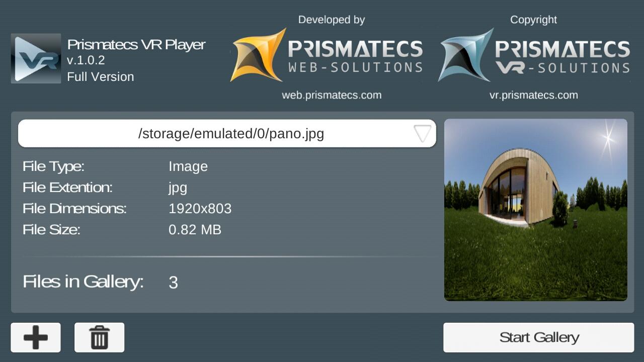Click the 'Prismatecs VR Player' title text
Image resolution: width=644 pixels, height=362 pixels.
click(x=136, y=45)
